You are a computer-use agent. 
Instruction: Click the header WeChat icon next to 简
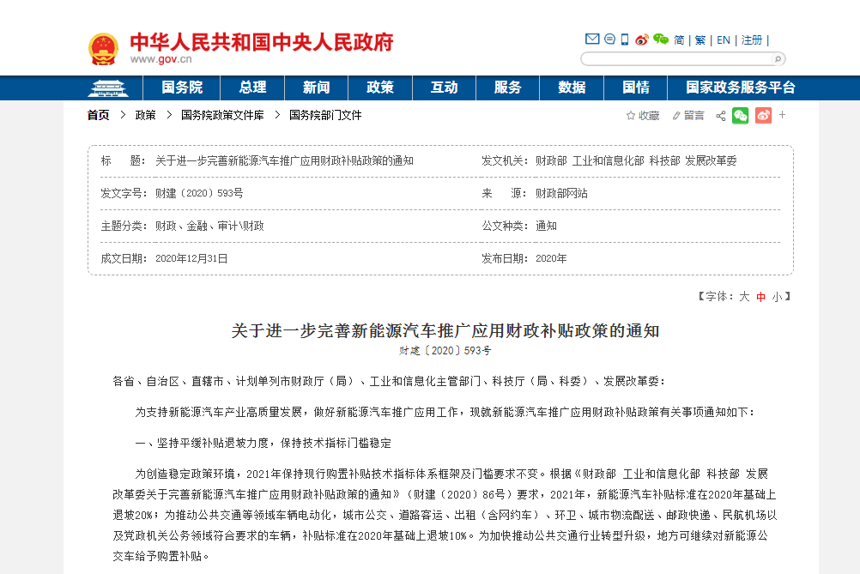pos(660,39)
